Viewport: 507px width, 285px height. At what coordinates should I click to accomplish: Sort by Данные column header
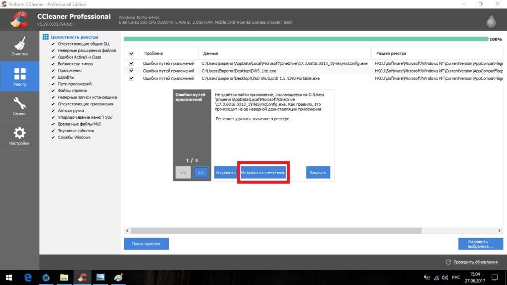[285, 53]
